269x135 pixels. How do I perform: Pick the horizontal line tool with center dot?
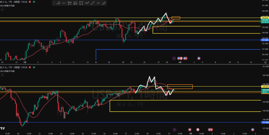pos(99,3)
